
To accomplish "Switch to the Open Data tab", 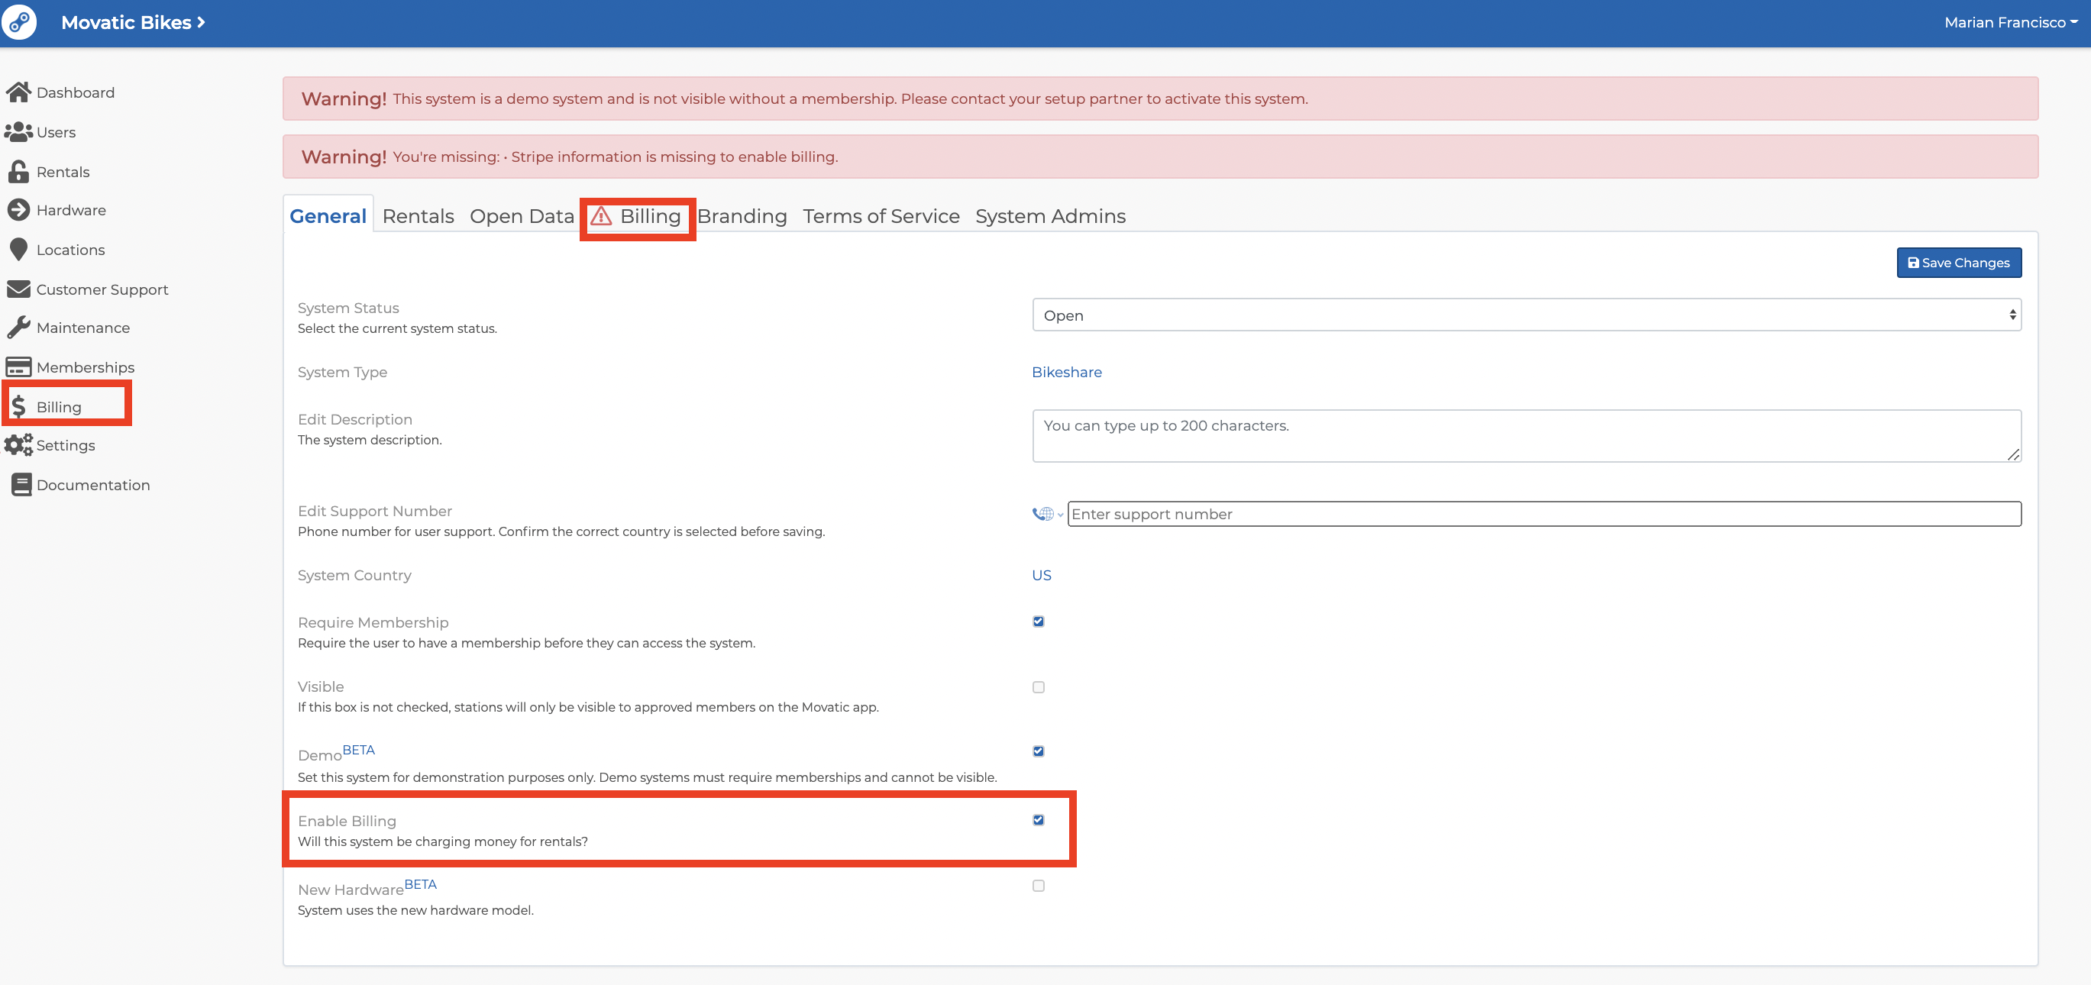I will pyautogui.click(x=522, y=216).
